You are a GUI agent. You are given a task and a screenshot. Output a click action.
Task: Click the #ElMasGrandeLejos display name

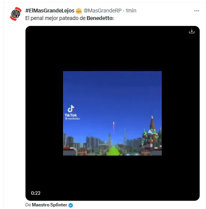[x=50, y=11]
